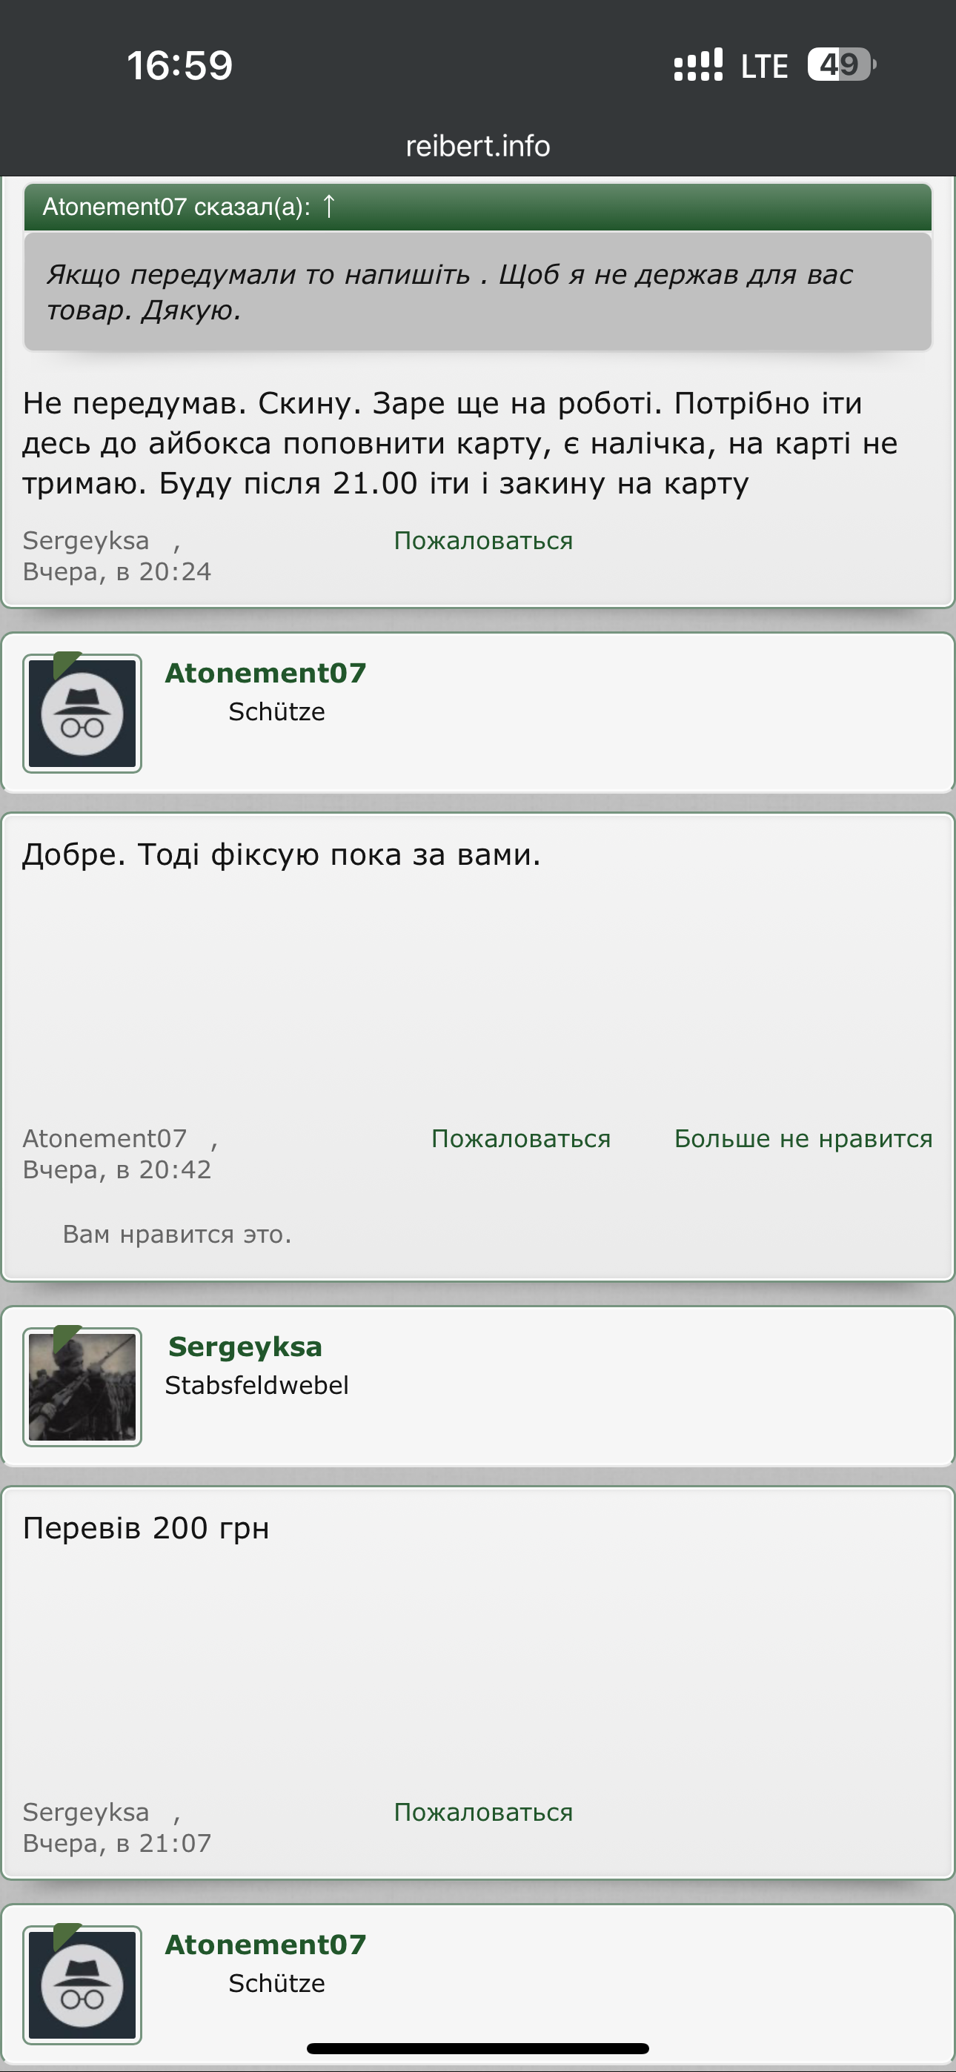Open Atonement07 profile from the middle post header

pos(265,672)
